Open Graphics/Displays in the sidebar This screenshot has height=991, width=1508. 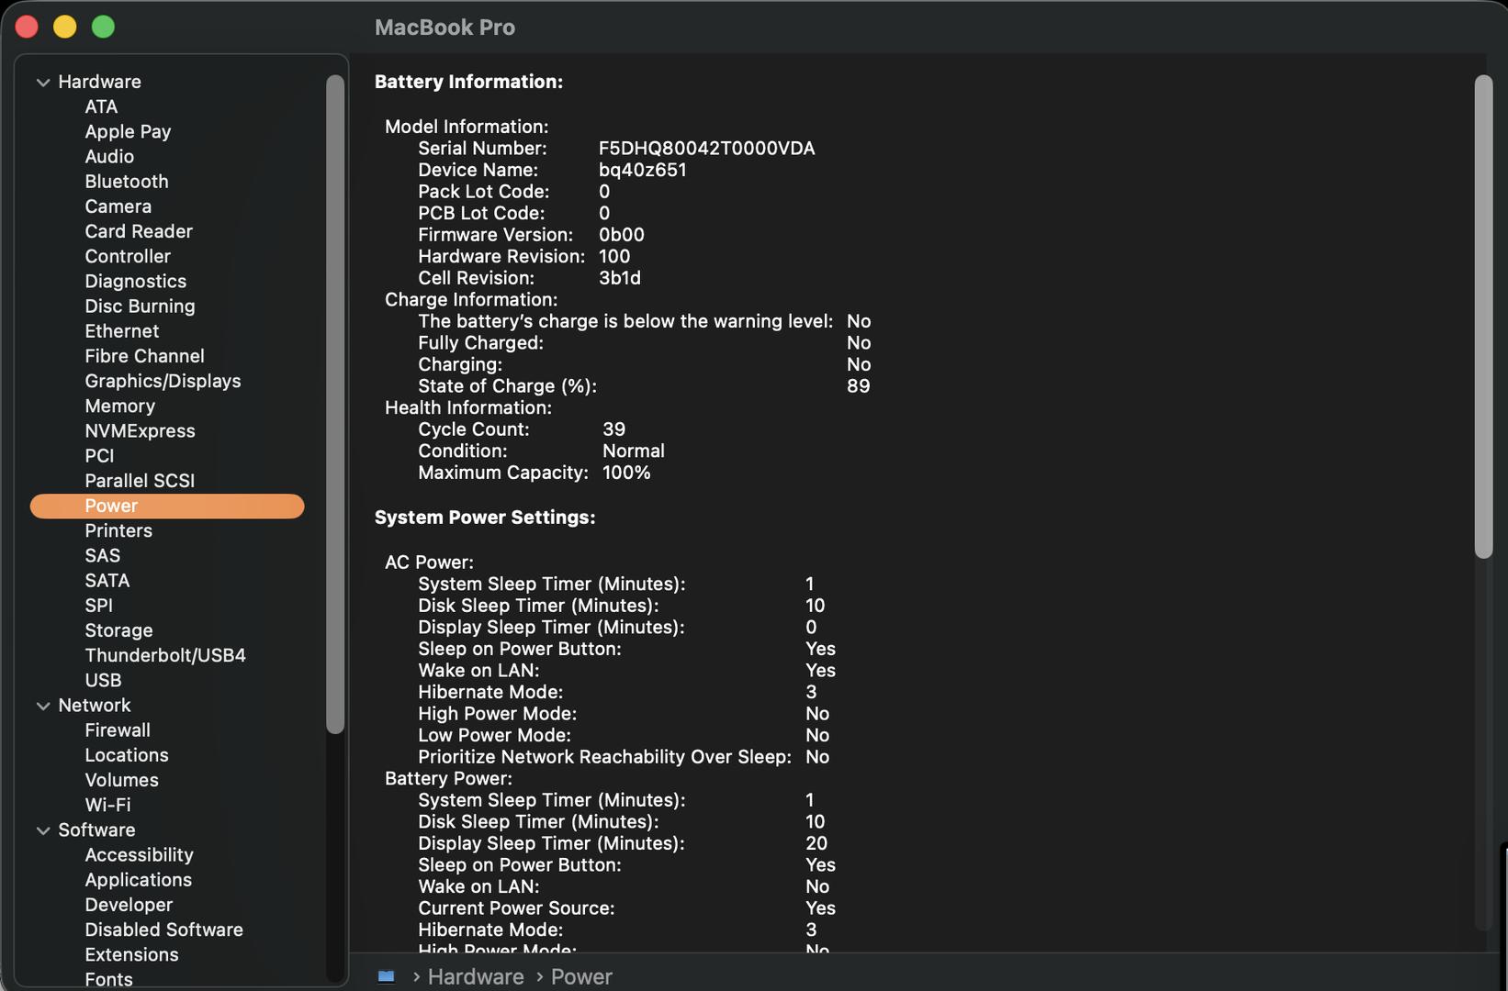(163, 381)
